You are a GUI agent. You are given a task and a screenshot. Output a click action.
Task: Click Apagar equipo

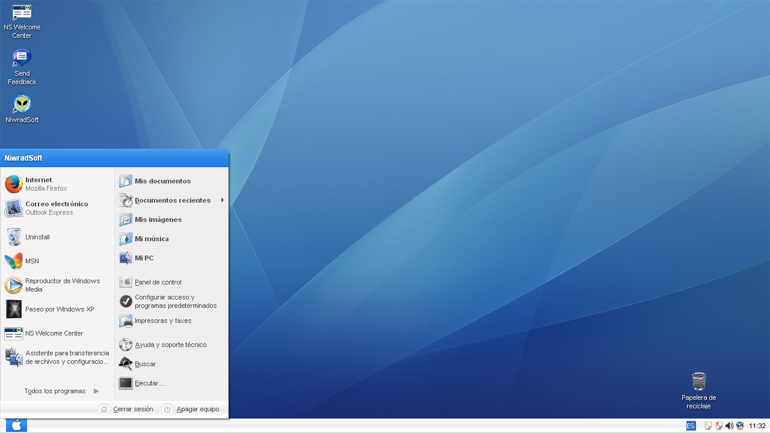[x=197, y=408]
